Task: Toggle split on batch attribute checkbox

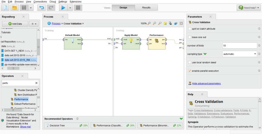Action: pos(190,29)
